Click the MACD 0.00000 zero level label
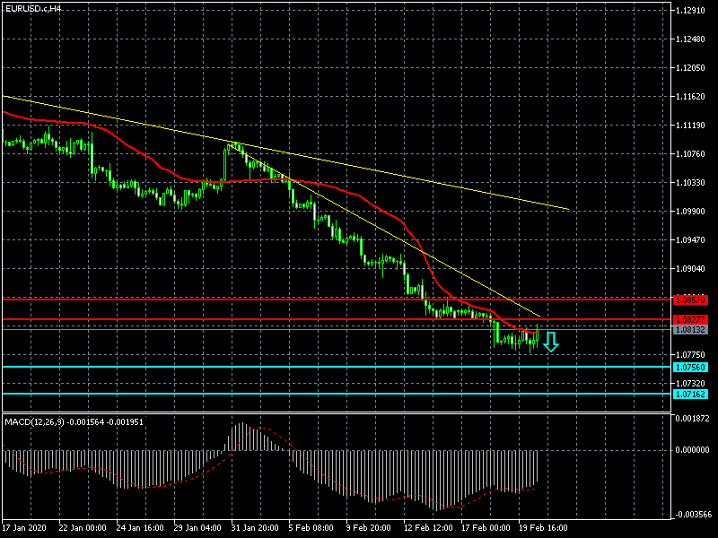Screen dimensions: 718x538 point(692,450)
